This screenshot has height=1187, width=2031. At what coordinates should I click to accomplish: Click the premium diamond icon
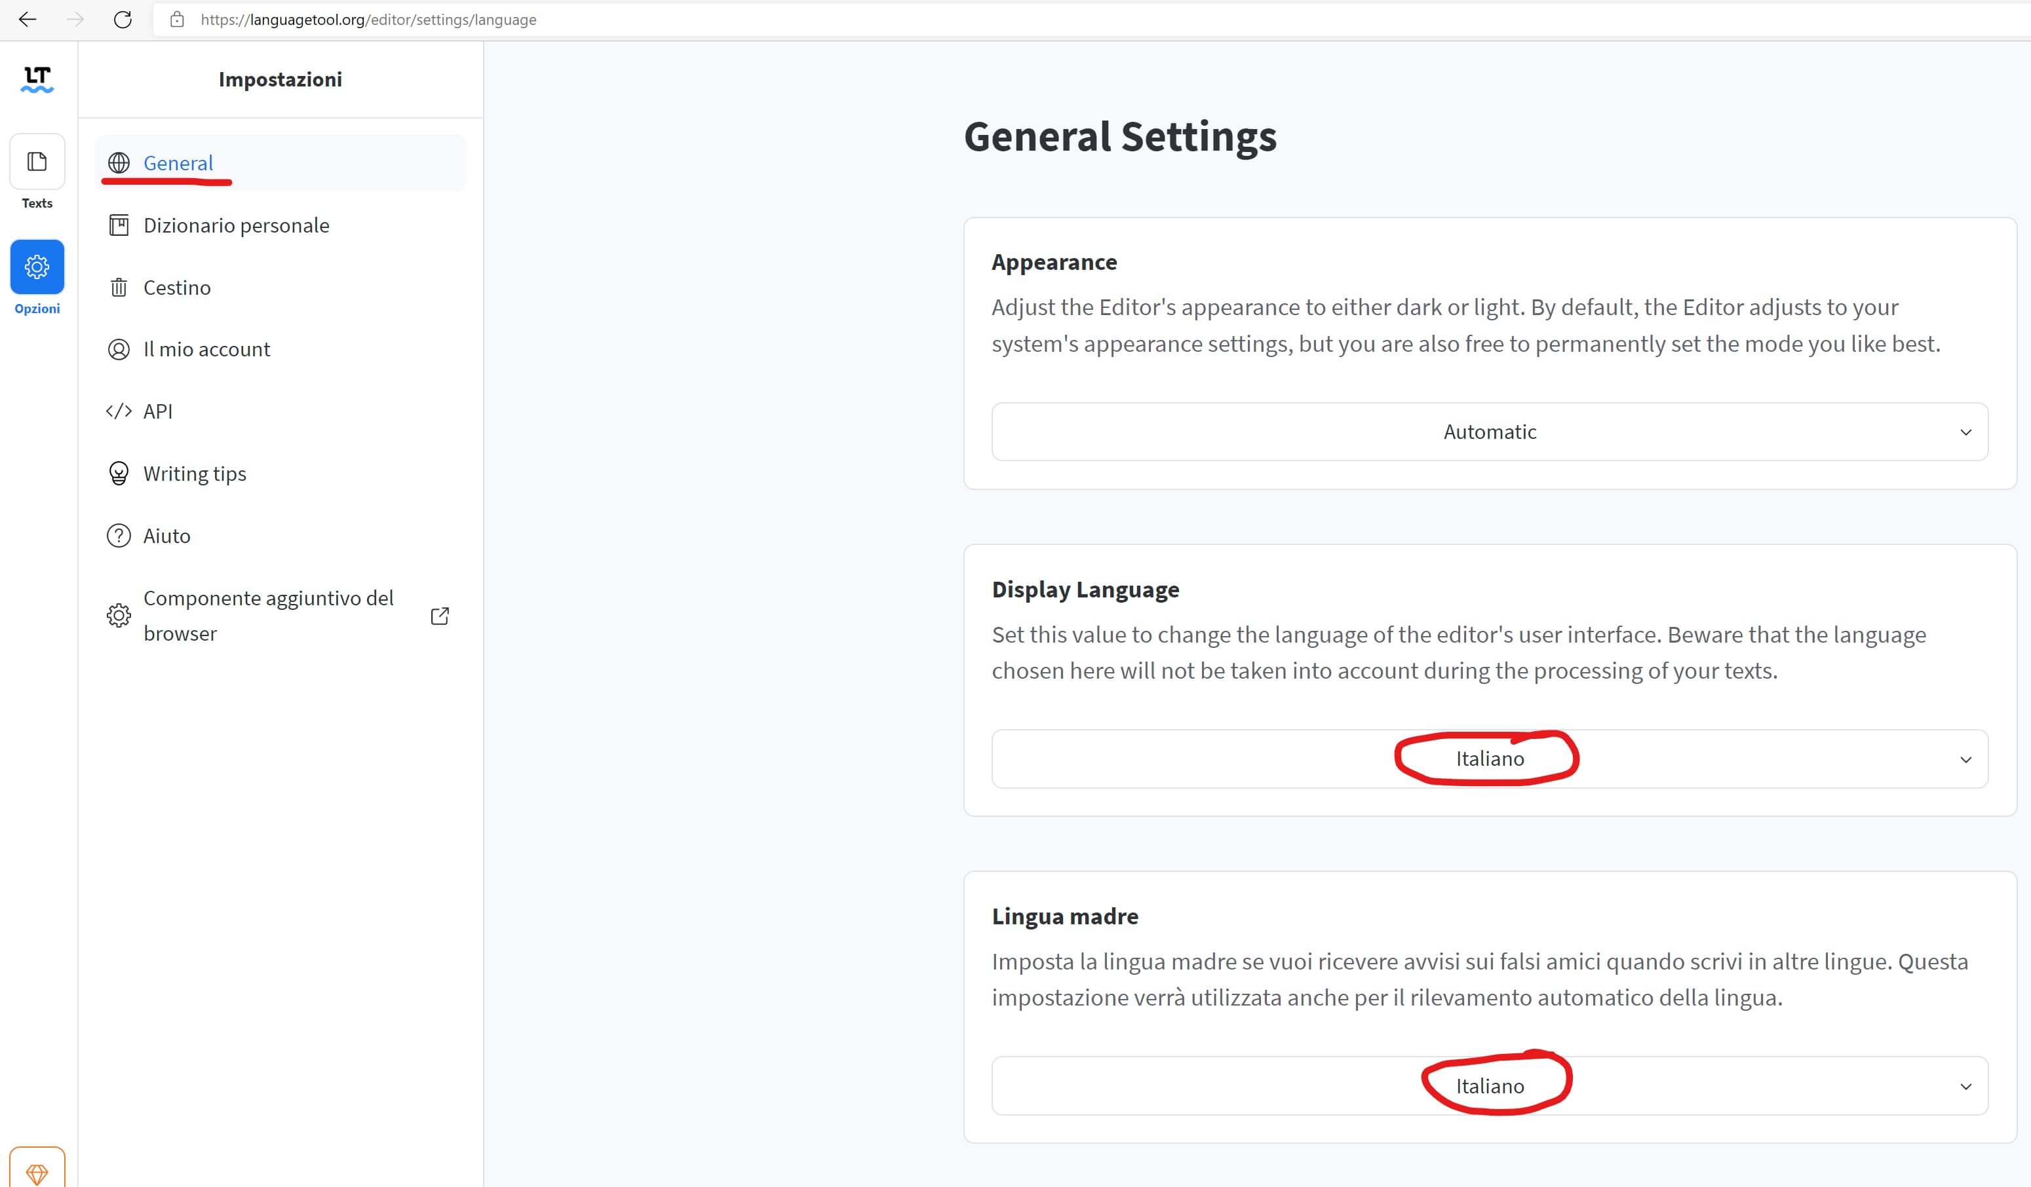37,1173
